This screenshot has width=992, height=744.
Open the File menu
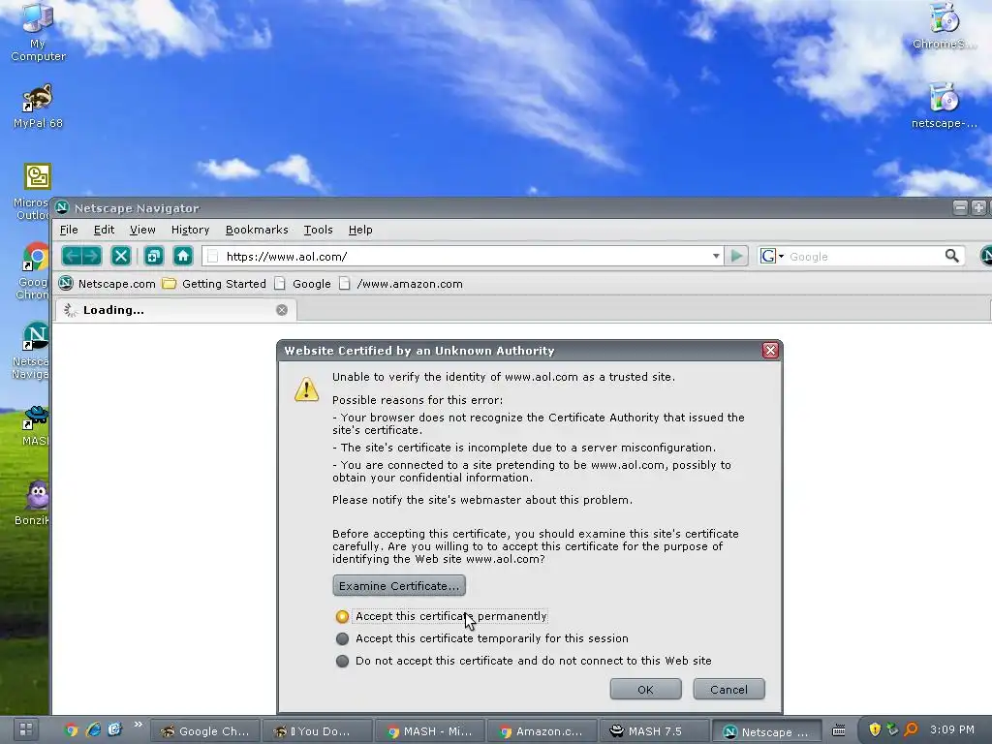(x=69, y=230)
